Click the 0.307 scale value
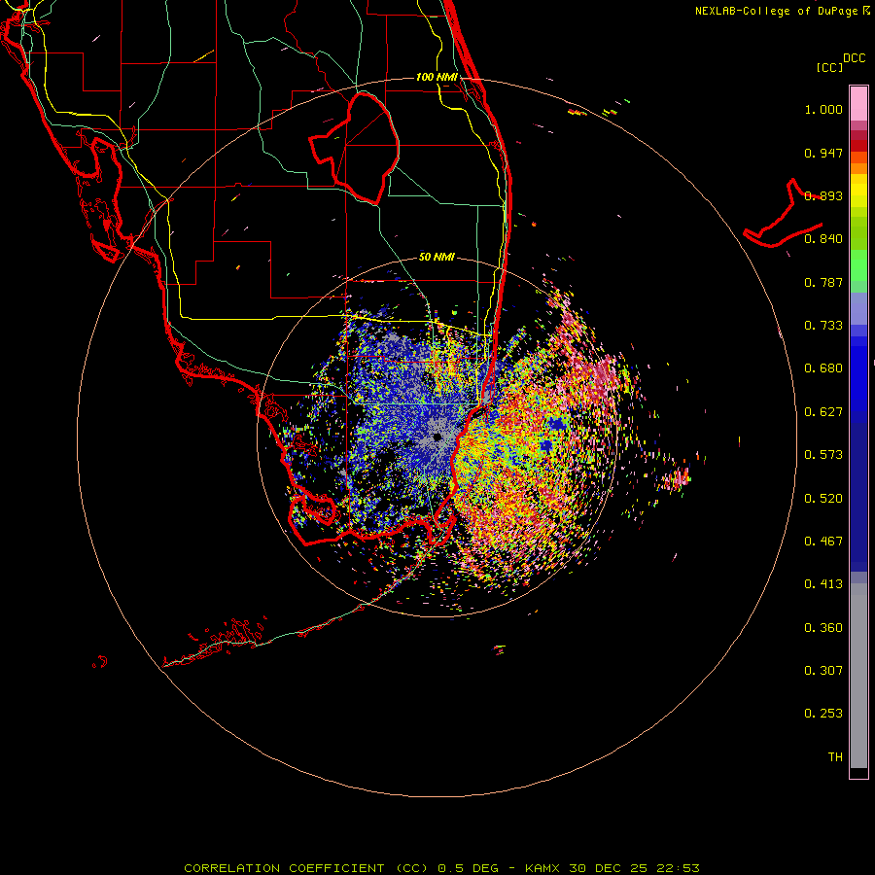This screenshot has width=875, height=875. click(823, 671)
